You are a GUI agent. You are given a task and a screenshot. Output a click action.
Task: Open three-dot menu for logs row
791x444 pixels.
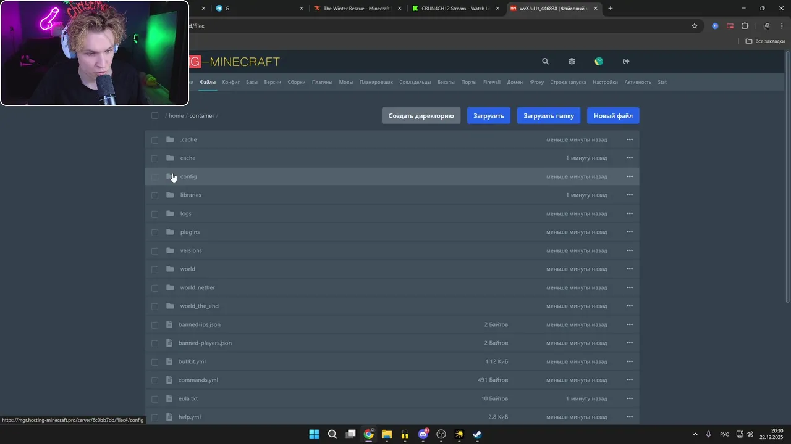click(x=630, y=213)
